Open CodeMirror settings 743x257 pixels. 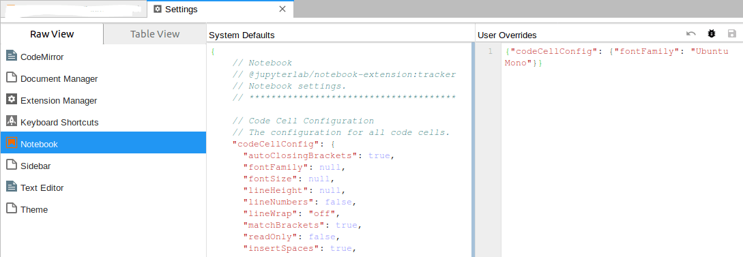coord(103,57)
